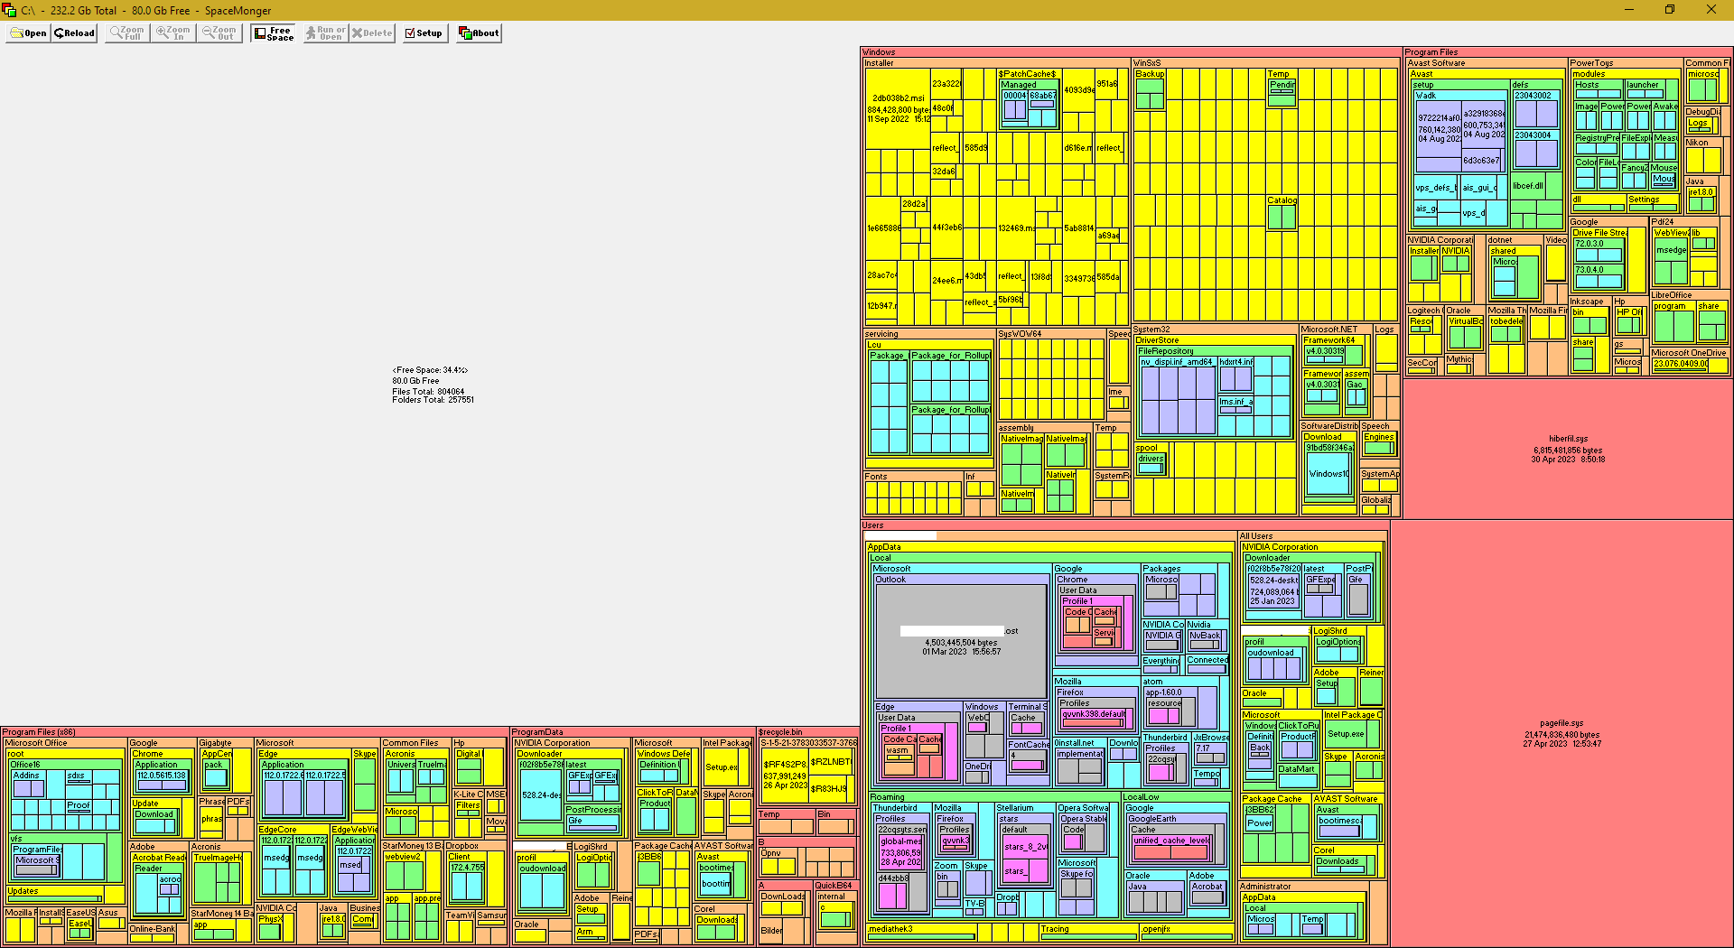The image size is (1734, 948).
Task: Click the Zoom Out toolbar button
Action: 219,33
